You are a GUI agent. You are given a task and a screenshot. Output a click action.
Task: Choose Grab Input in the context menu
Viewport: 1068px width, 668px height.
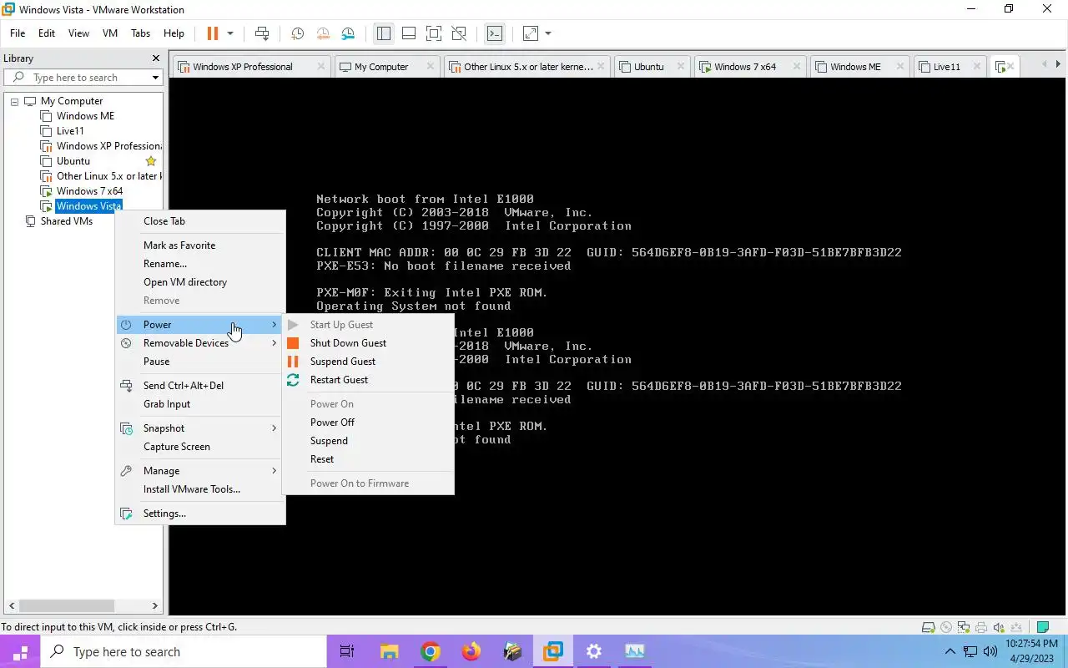(201, 404)
